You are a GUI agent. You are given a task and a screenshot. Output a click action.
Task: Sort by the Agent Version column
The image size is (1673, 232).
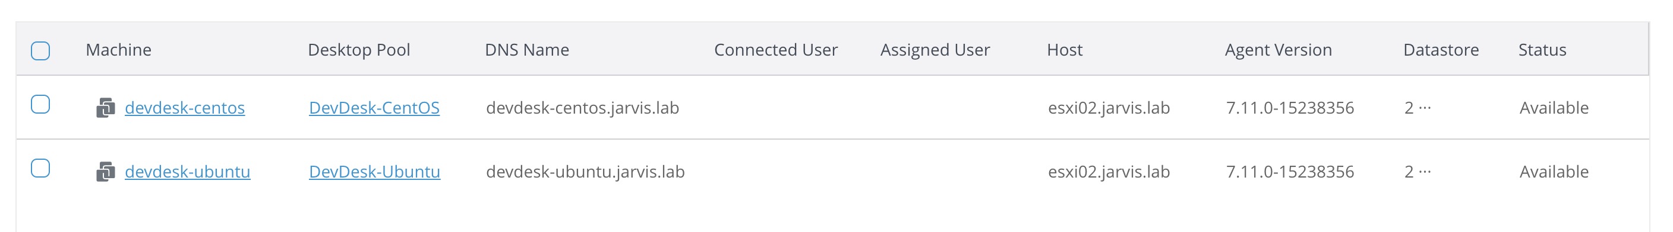click(x=1278, y=50)
